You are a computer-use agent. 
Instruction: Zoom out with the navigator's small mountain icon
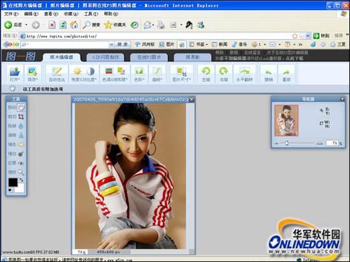tap(277, 143)
